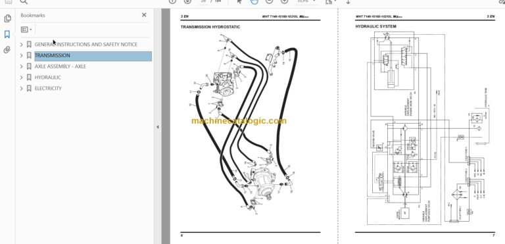Click the hydraulic system schematic drawing
Screen dimensions: 505x244
click(428, 129)
